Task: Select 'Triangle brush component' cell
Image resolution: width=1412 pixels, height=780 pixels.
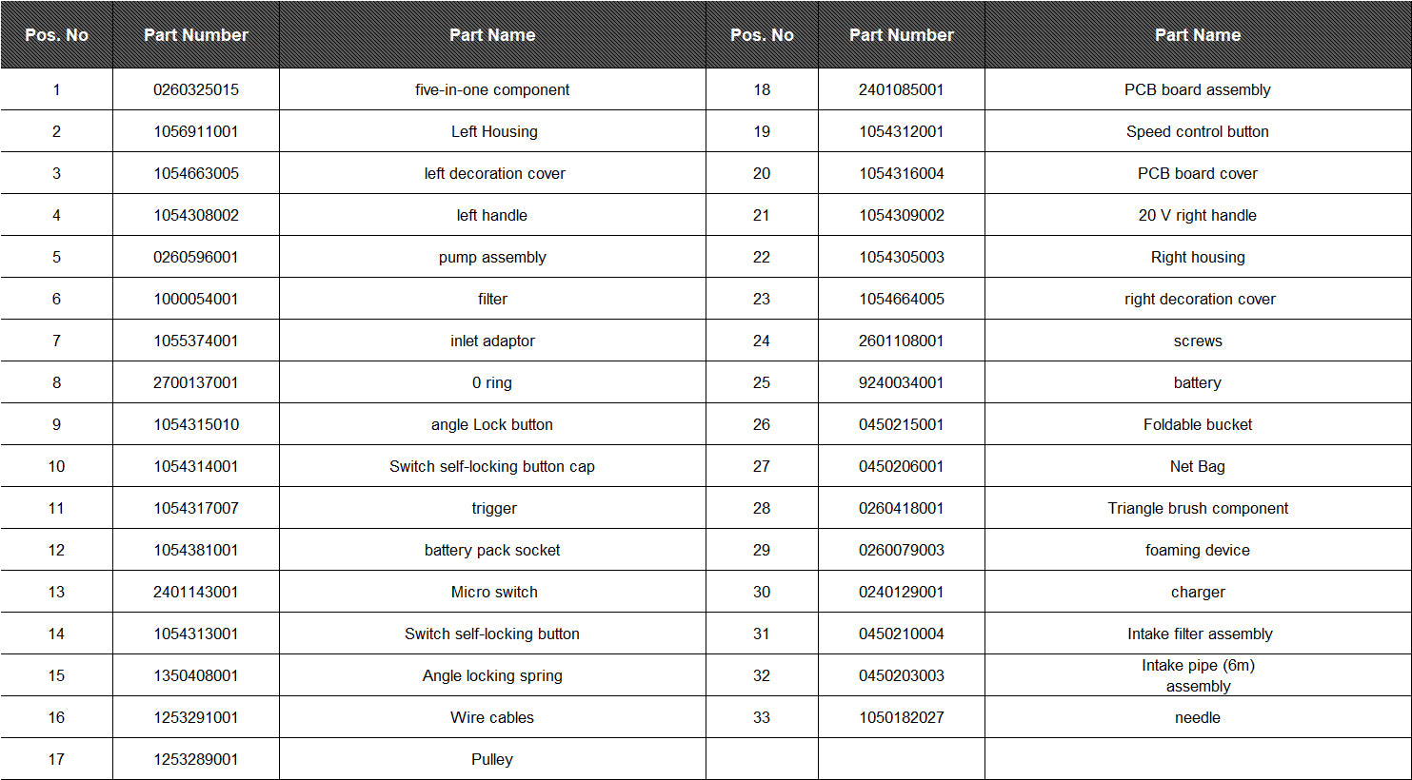Action: pyautogui.click(x=1198, y=508)
